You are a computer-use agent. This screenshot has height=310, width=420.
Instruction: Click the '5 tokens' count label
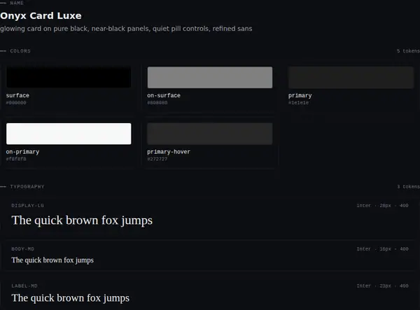click(x=408, y=51)
